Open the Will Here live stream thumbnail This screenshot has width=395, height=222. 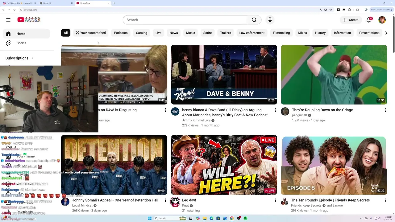coord(224,165)
